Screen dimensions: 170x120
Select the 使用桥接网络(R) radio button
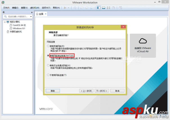point(48,46)
